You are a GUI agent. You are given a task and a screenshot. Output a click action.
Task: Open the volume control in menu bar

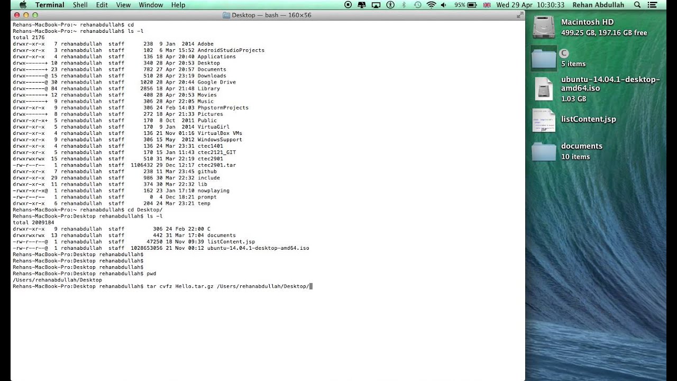pos(443,5)
